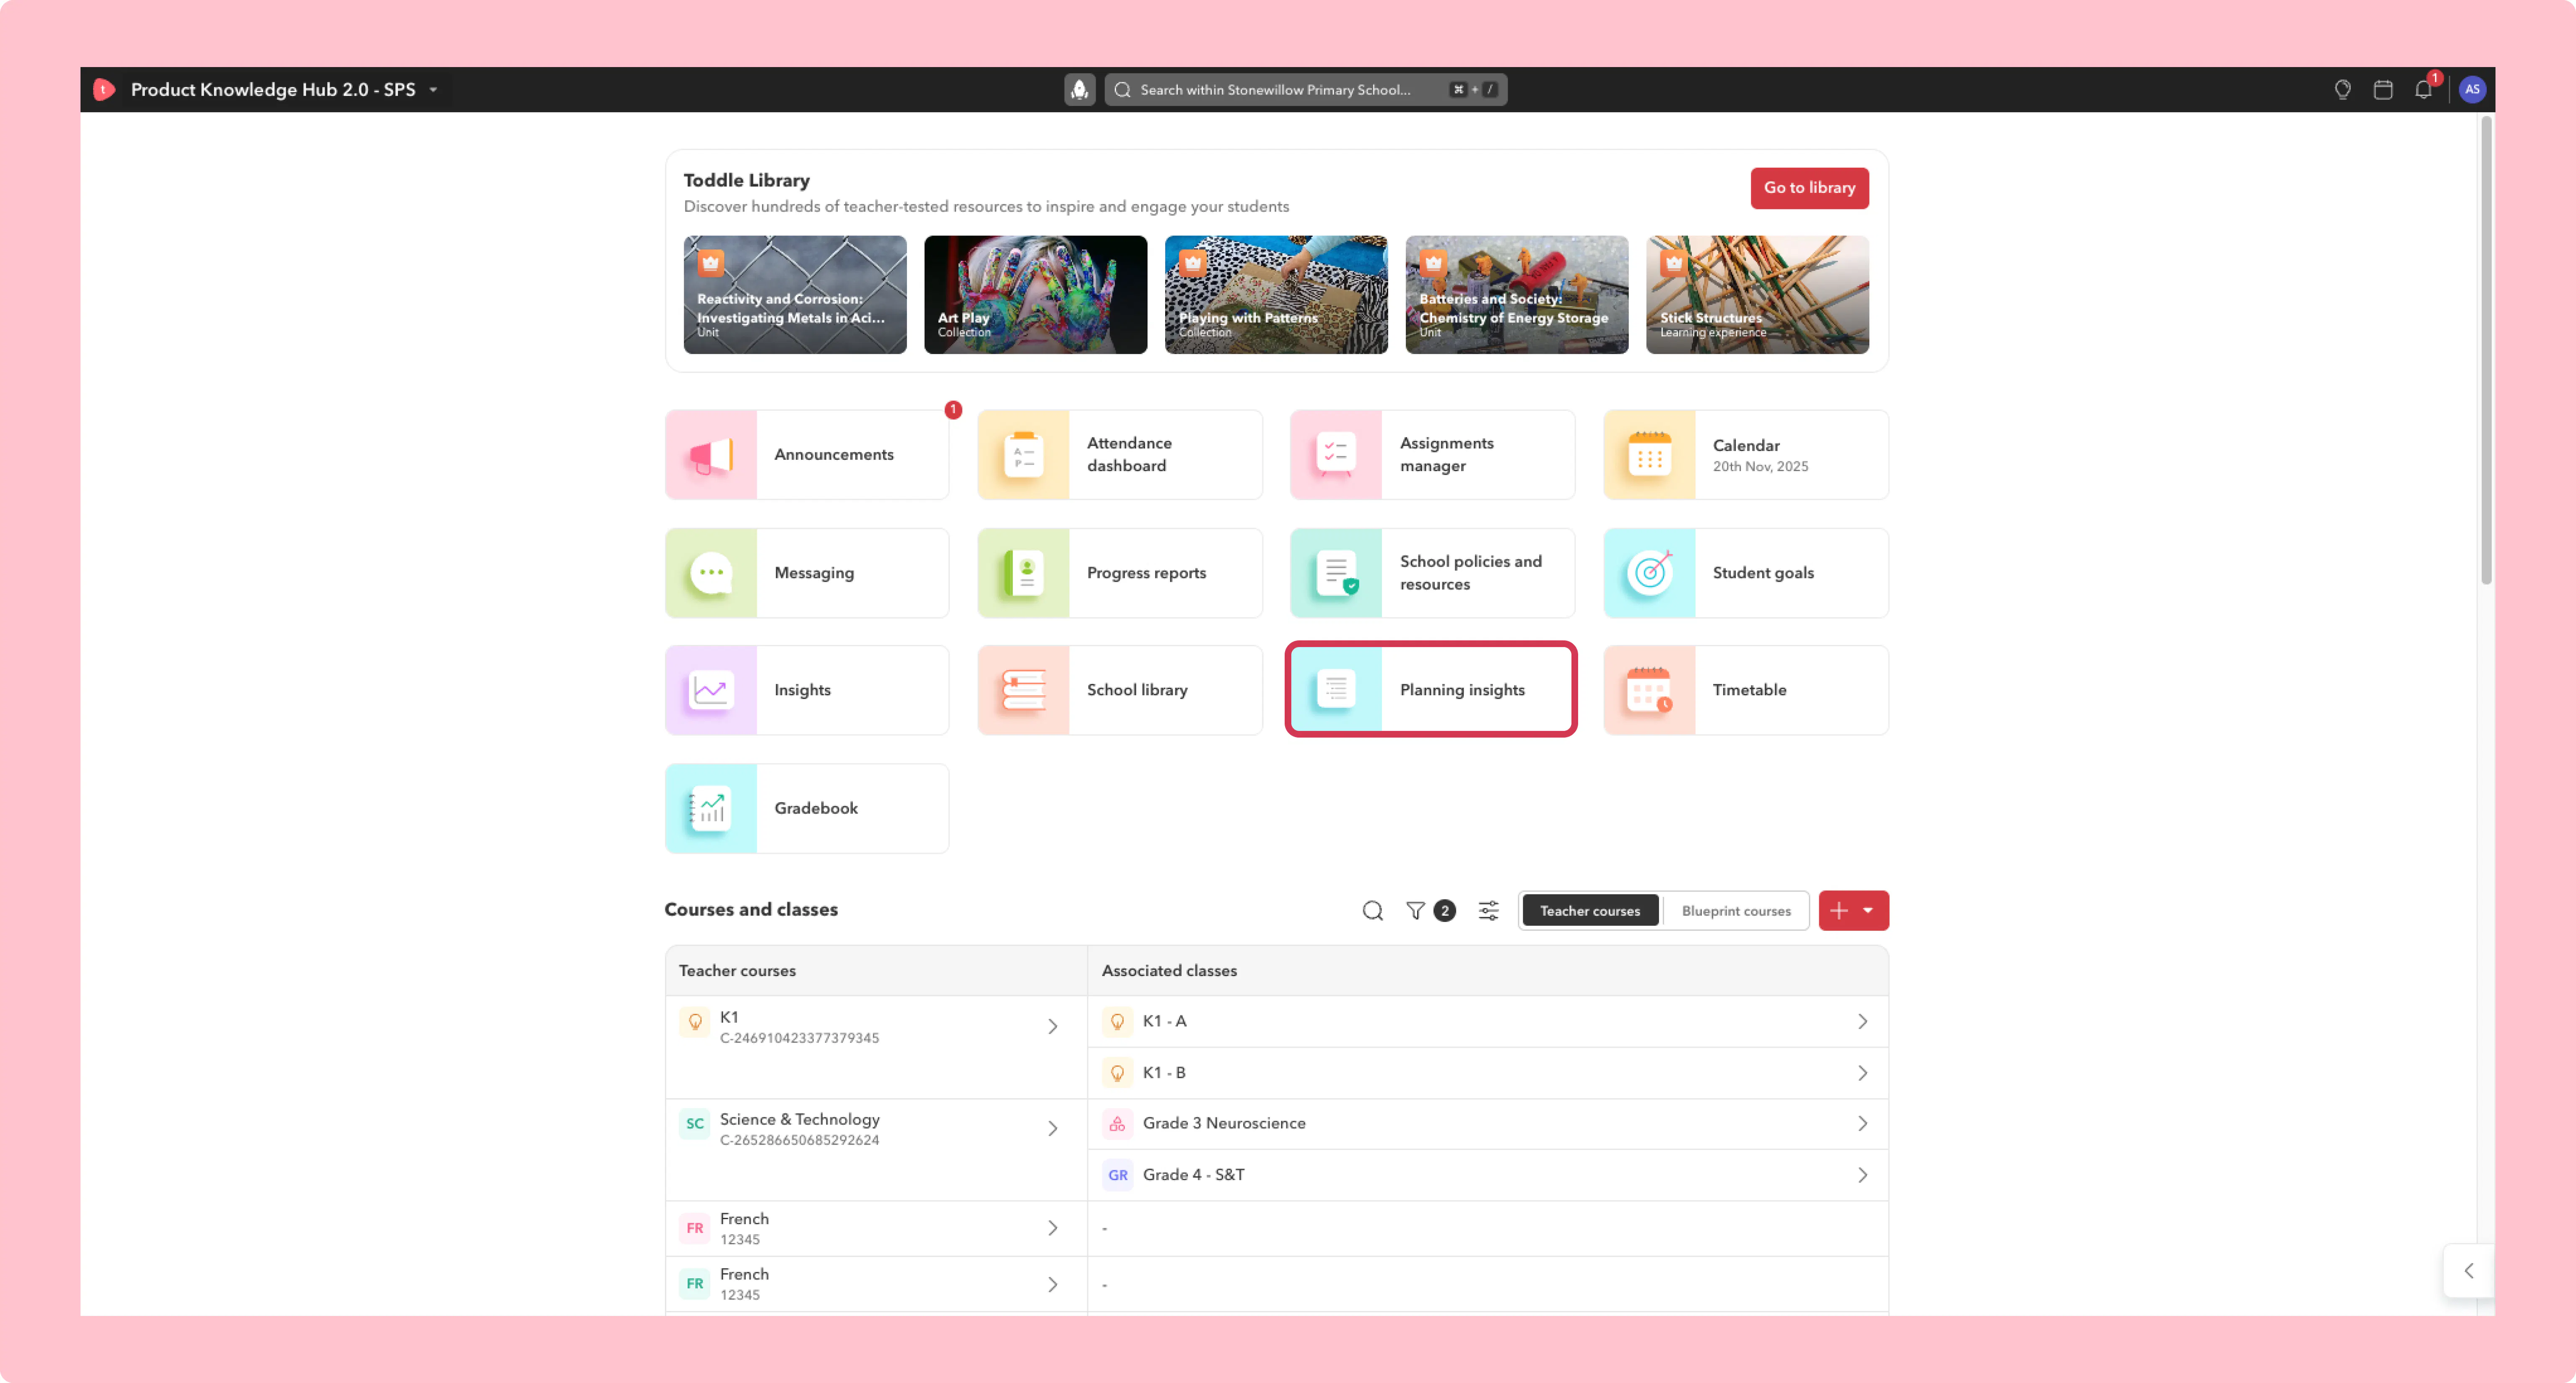Screen dimensions: 2576x1383
Task: Open the notifications bell
Action: coord(2423,90)
